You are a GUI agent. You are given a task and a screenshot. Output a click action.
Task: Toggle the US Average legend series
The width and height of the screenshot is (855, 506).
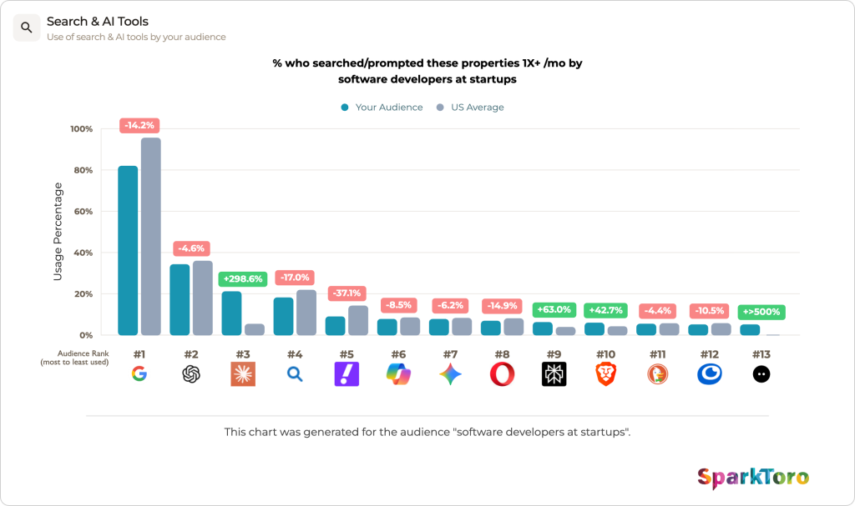(x=470, y=108)
